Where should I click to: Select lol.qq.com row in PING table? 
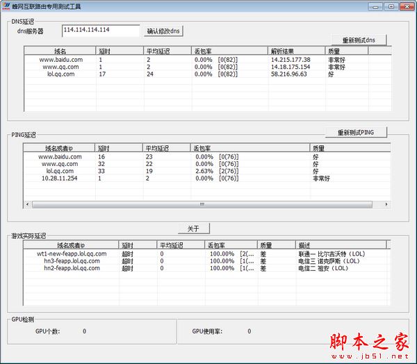(207, 171)
